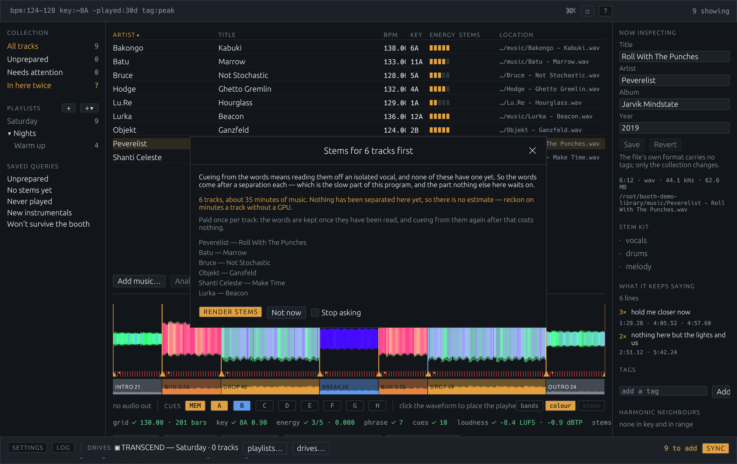Click the TRANSCEND drive icon
The image size is (737, 464).
(x=117, y=448)
